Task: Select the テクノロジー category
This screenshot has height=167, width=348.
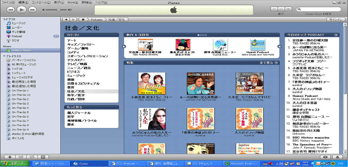Action: (77, 60)
